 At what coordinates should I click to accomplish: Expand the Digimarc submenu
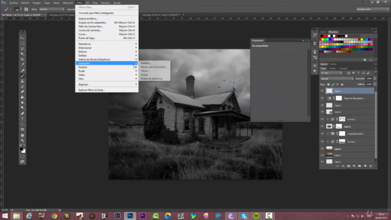click(107, 84)
